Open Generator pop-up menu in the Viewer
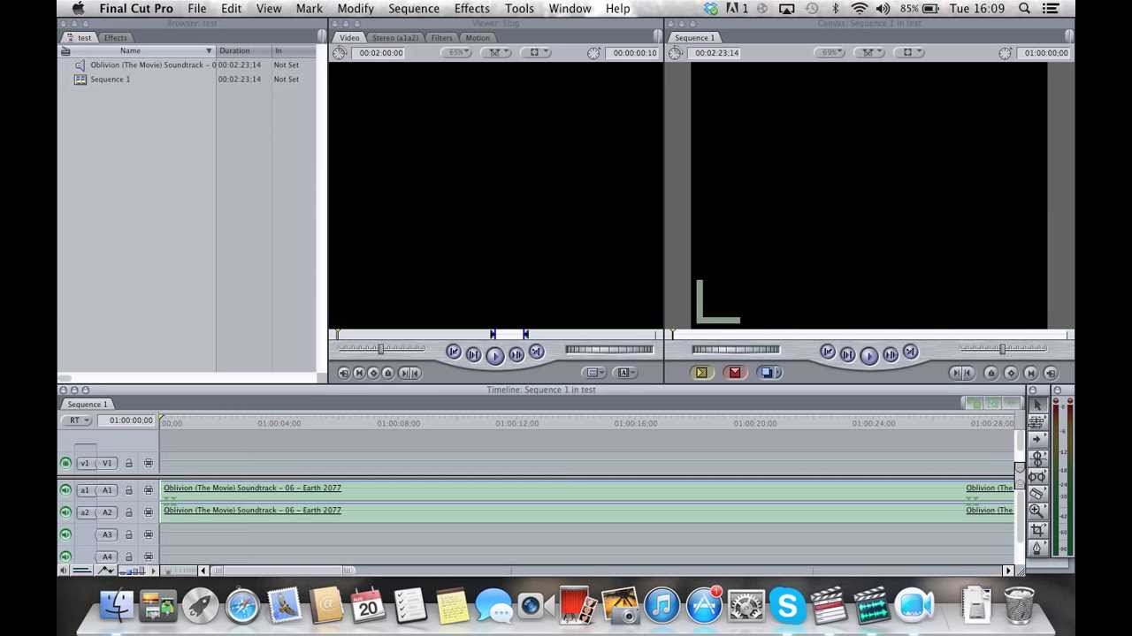This screenshot has height=636, width=1132. point(623,373)
